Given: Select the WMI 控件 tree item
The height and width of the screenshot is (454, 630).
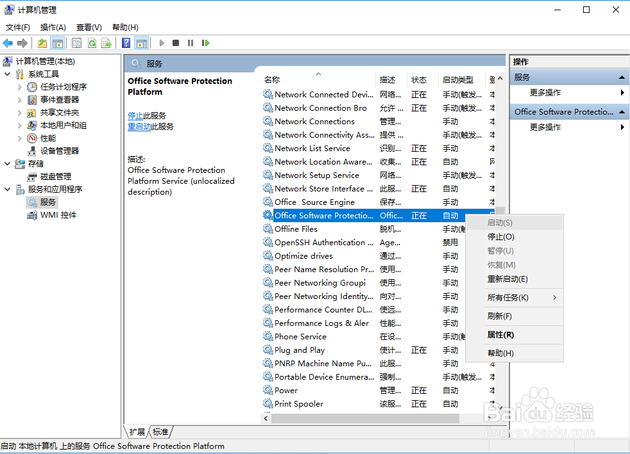Looking at the screenshot, I should (x=58, y=215).
